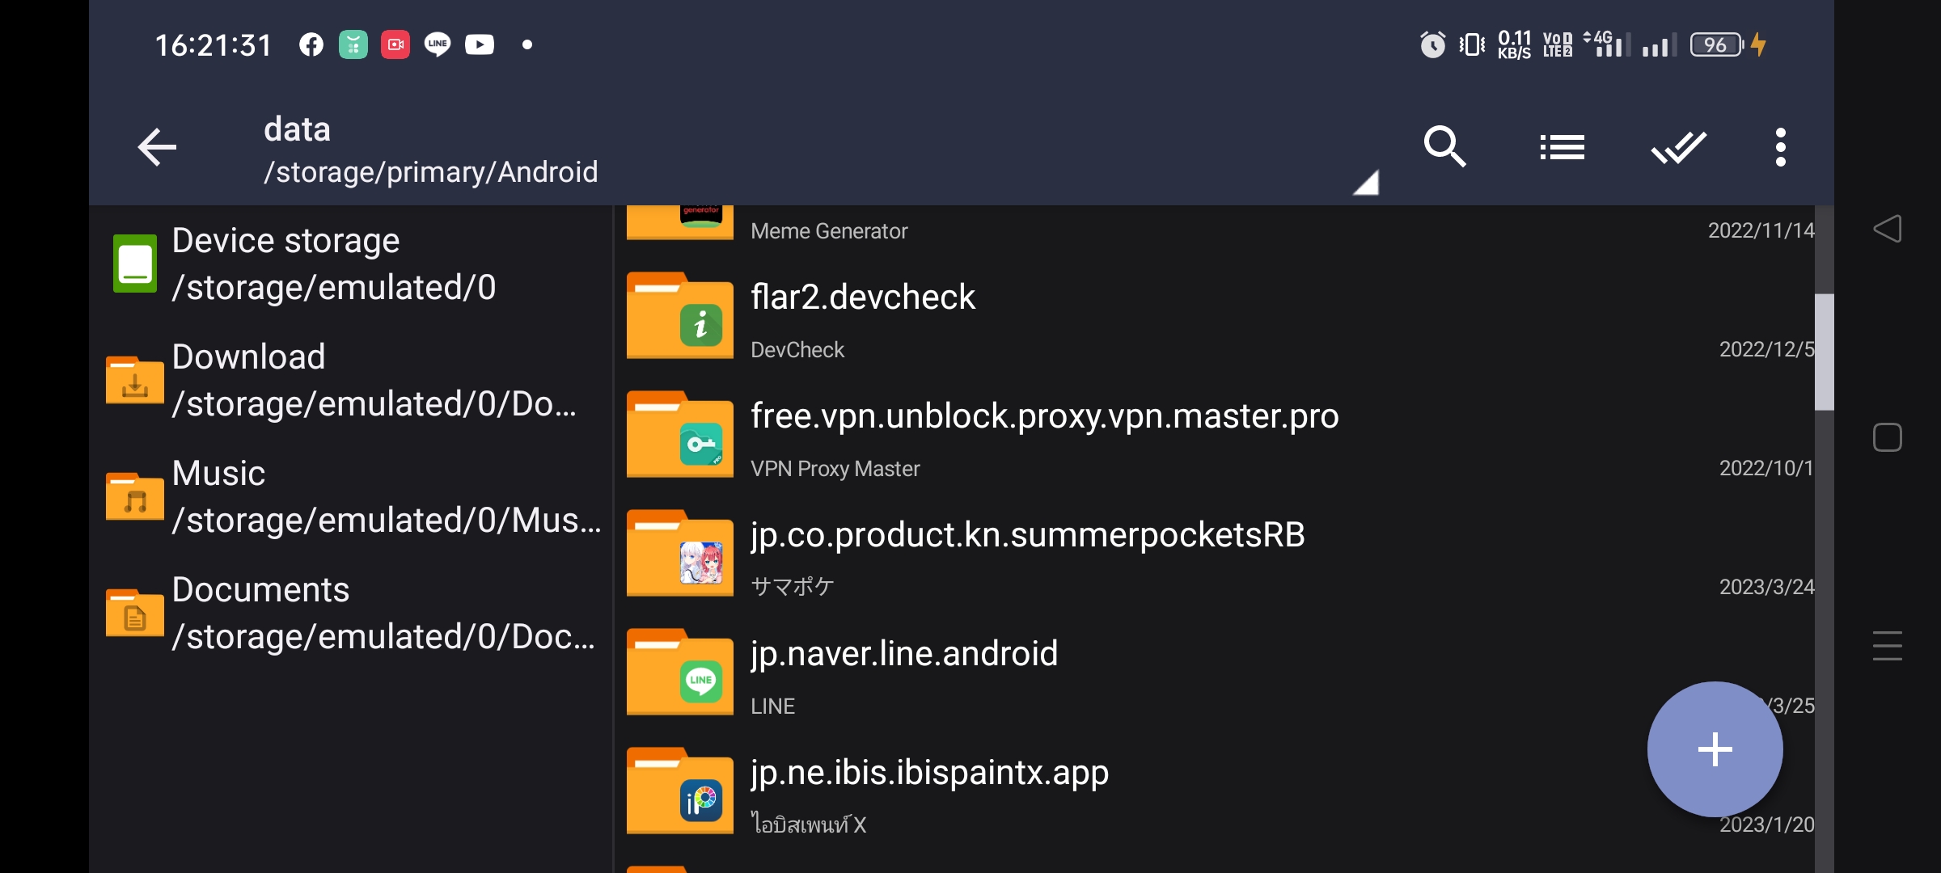Open the three-dot overflow menu
This screenshot has width=1941, height=873.
[x=1780, y=147]
